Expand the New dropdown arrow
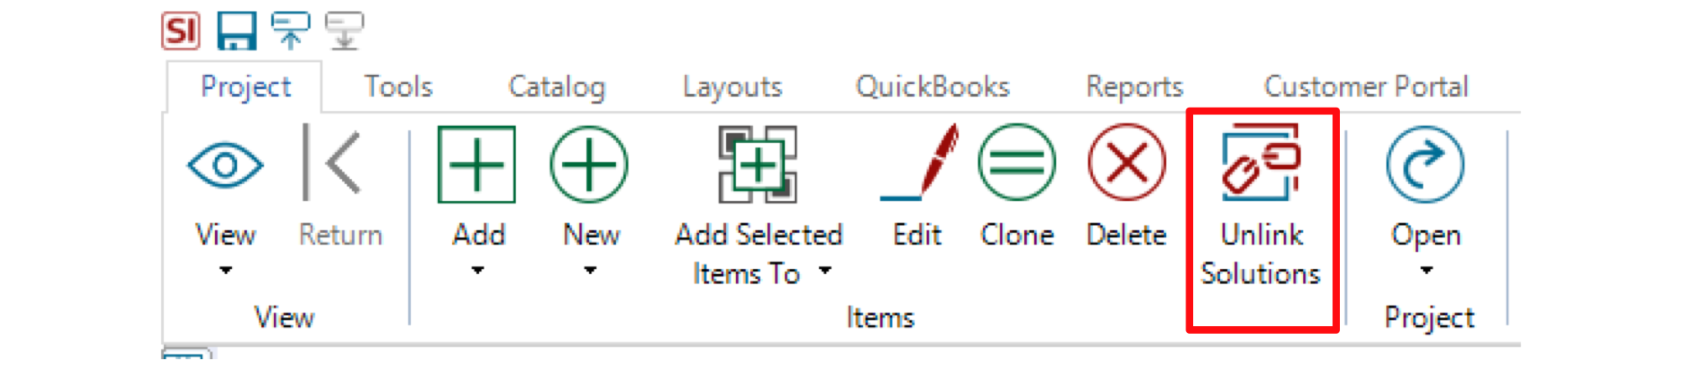The height and width of the screenshot is (369, 1698). tap(590, 271)
